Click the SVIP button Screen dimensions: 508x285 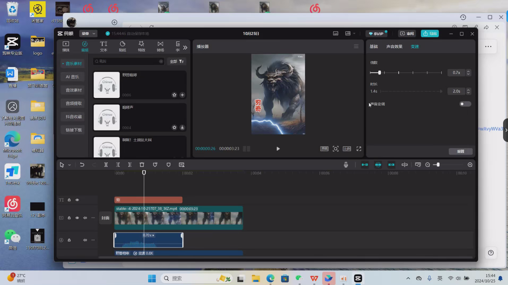[376, 34]
